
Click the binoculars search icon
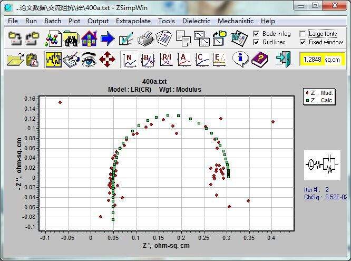71,39
